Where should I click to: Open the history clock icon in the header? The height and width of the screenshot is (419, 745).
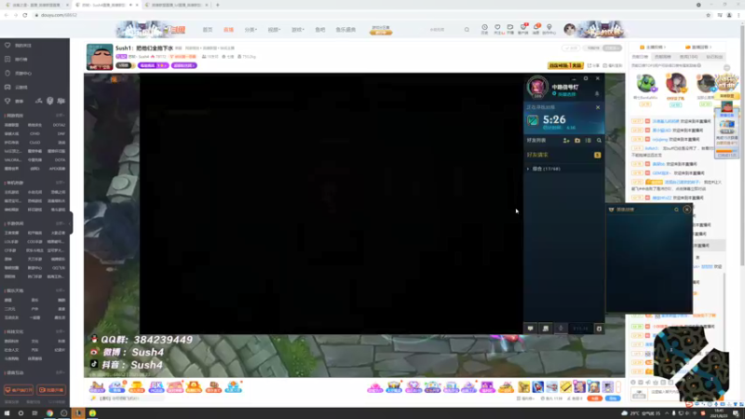coord(484,29)
